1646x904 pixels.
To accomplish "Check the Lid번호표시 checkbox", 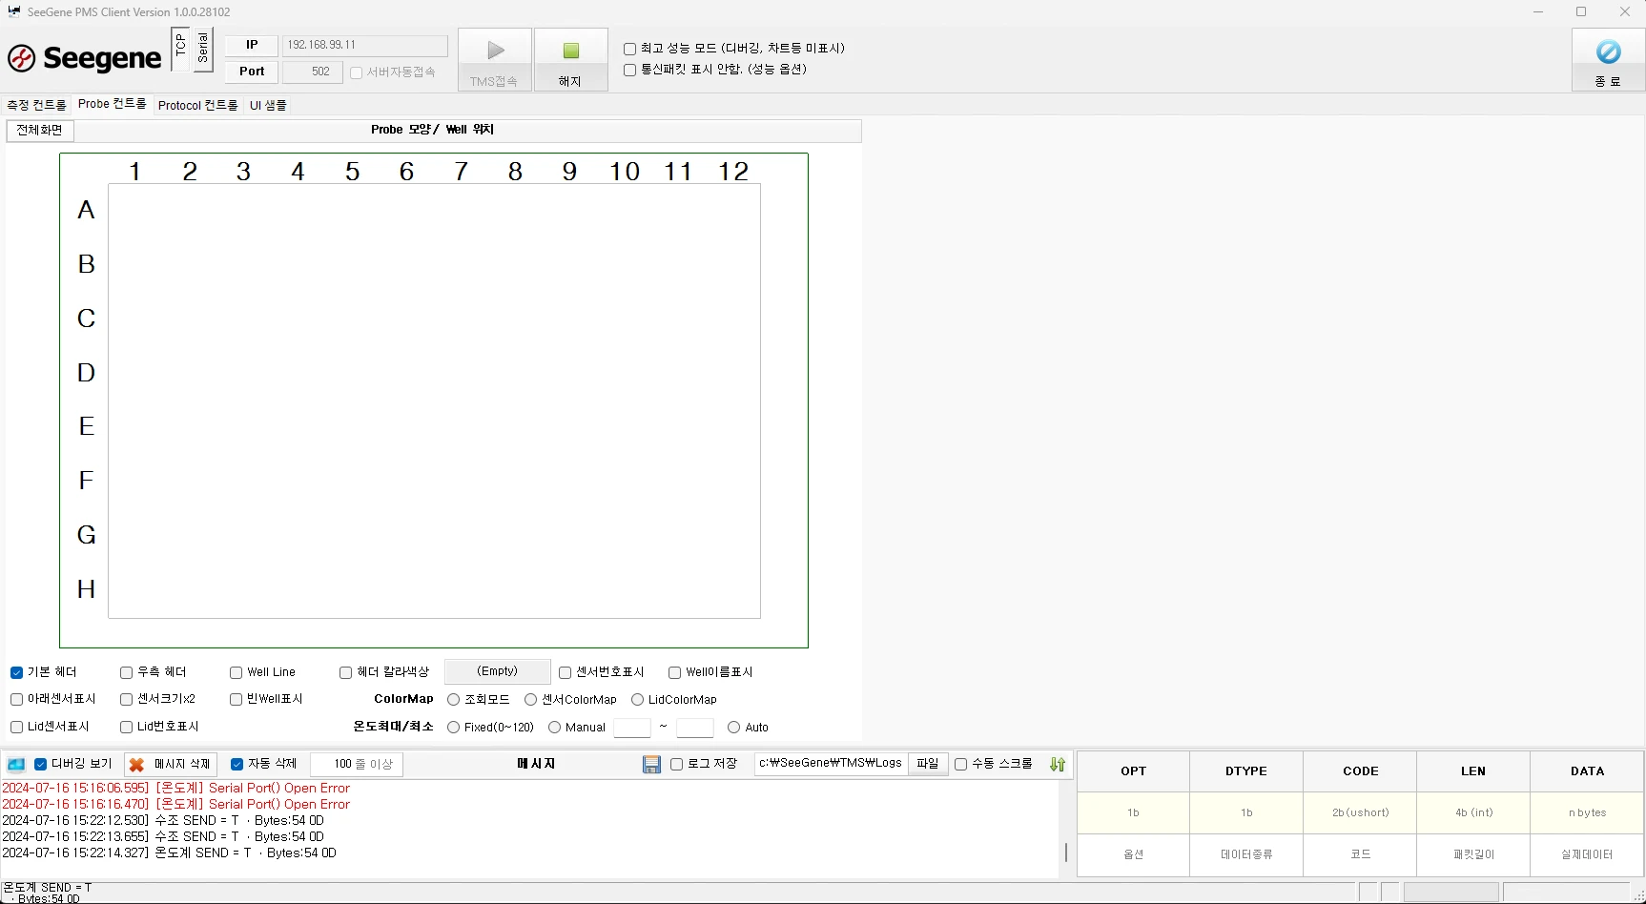I will pyautogui.click(x=126, y=727).
